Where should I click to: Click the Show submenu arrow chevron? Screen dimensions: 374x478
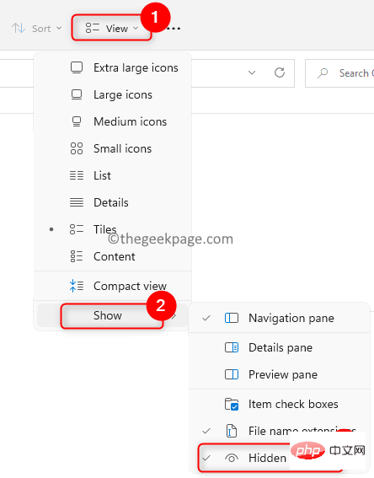(x=174, y=316)
